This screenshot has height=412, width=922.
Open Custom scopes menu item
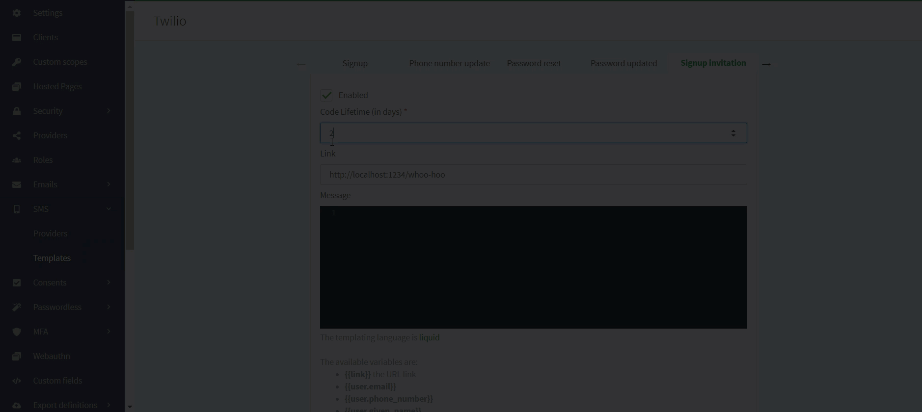60,62
